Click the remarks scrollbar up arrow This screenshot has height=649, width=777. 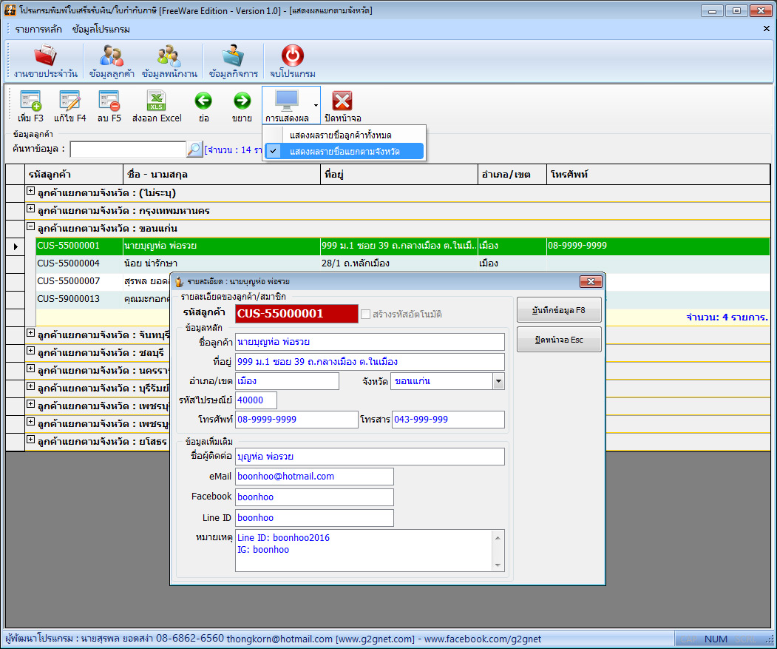pyautogui.click(x=498, y=538)
